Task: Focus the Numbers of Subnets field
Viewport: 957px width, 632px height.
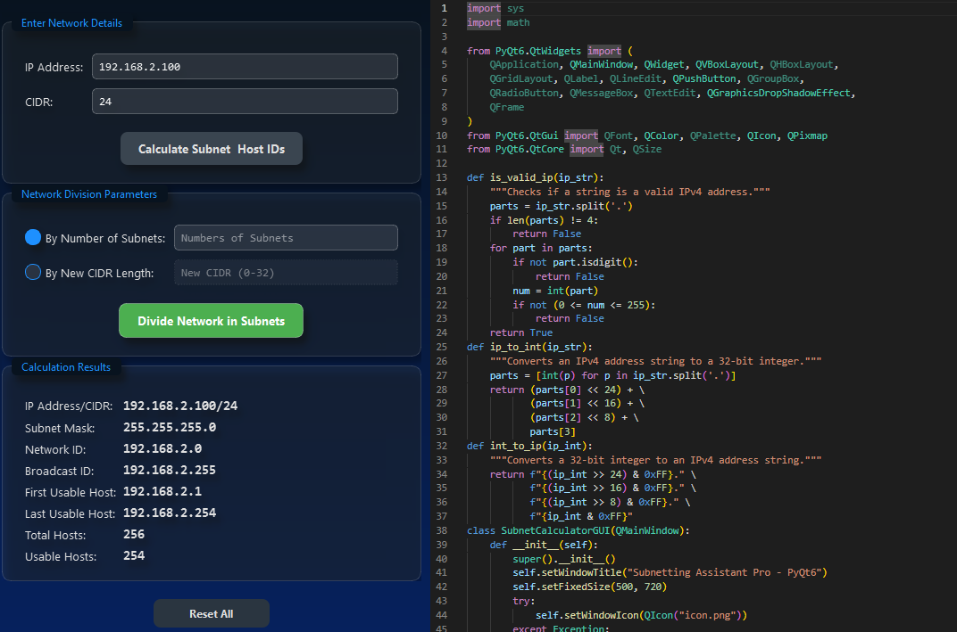Action: pyautogui.click(x=286, y=238)
